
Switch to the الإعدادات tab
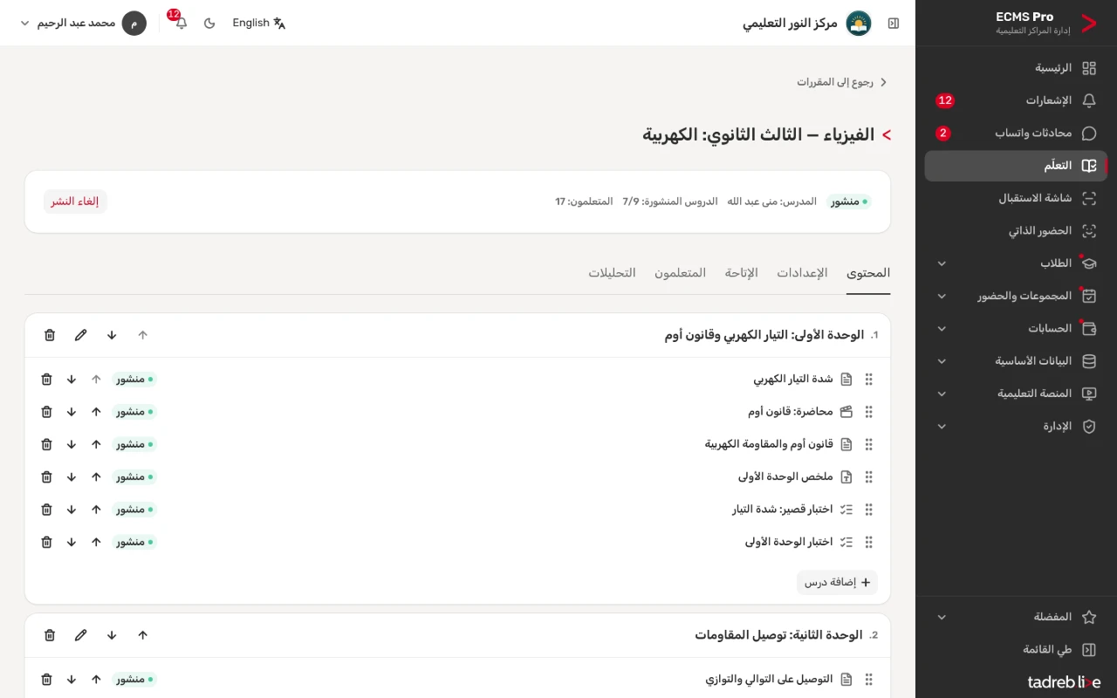click(x=802, y=273)
